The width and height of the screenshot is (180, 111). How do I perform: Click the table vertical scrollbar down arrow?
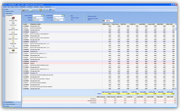(176, 89)
